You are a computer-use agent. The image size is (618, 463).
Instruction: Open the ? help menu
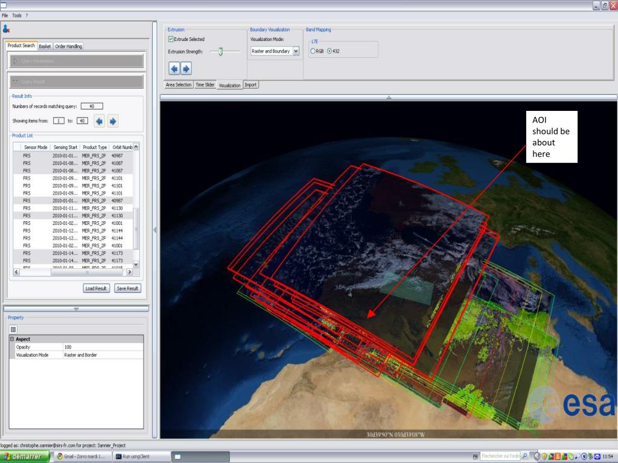(27, 15)
